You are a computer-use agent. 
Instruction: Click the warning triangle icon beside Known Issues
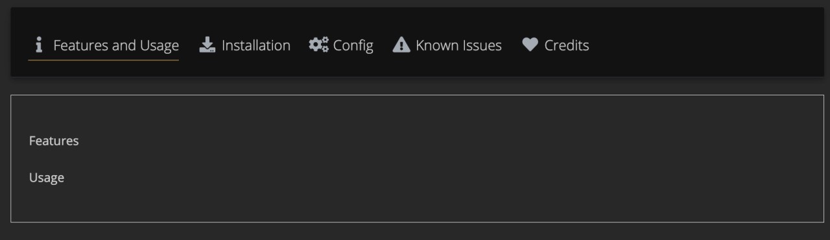(401, 45)
